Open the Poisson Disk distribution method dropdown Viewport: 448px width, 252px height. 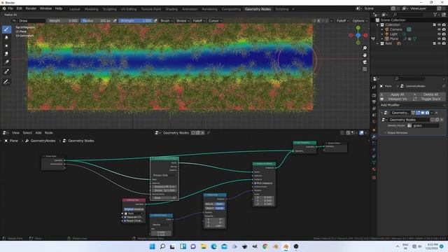click(x=165, y=175)
